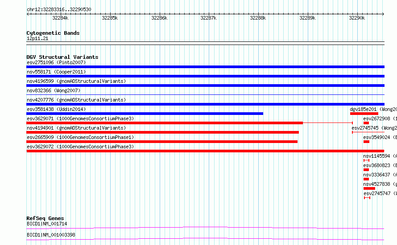Click the 32288k ruler tick label

point(258,18)
